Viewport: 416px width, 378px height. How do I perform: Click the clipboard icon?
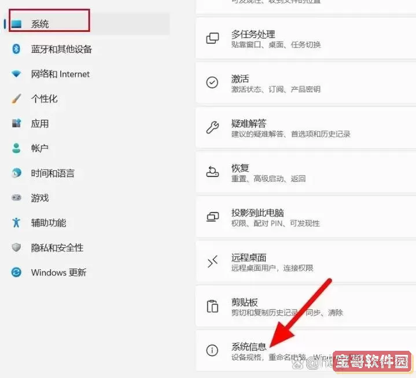pyautogui.click(x=212, y=306)
